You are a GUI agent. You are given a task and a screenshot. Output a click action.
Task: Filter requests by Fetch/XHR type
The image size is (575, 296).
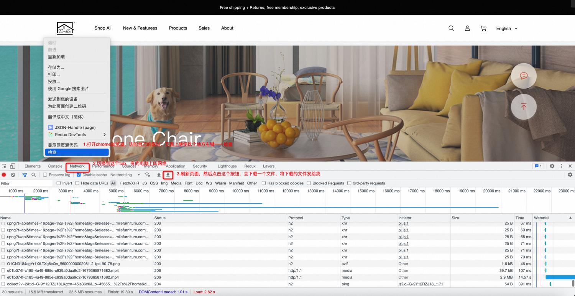pyautogui.click(x=130, y=183)
